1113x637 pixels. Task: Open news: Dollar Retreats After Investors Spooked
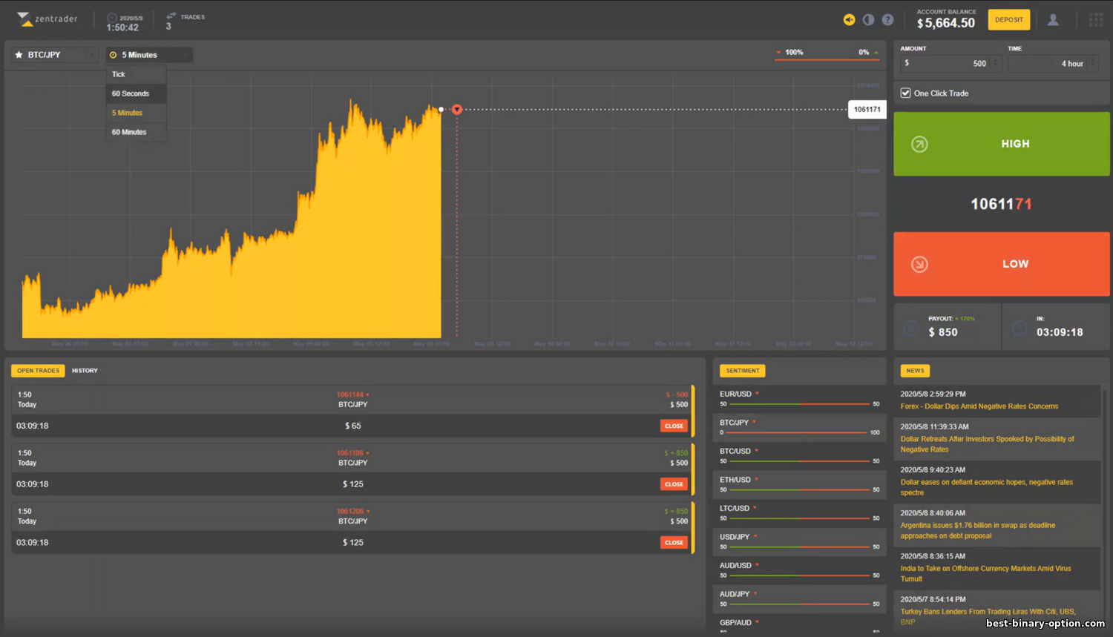988,444
